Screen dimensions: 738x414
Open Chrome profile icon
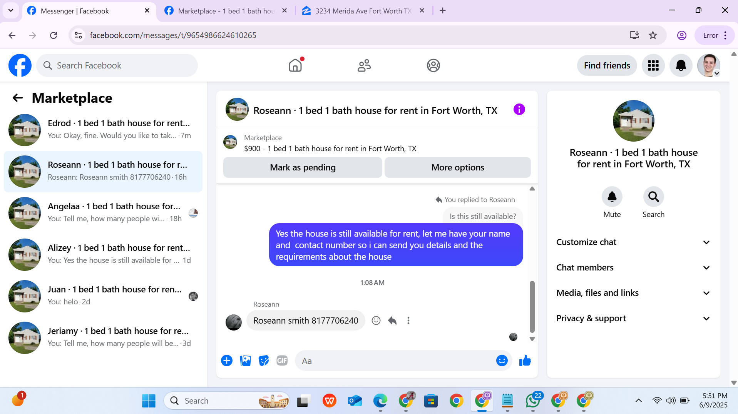[x=681, y=35]
